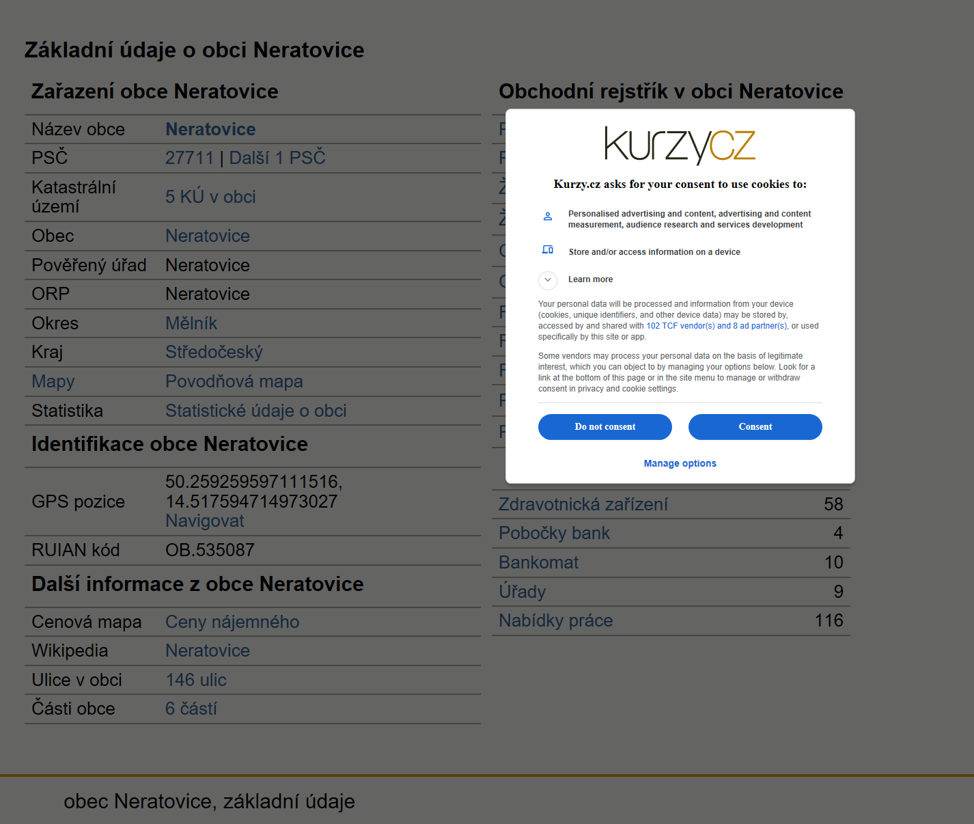Open Nabídky práce link
Image resolution: width=974 pixels, height=824 pixels.
coord(555,620)
